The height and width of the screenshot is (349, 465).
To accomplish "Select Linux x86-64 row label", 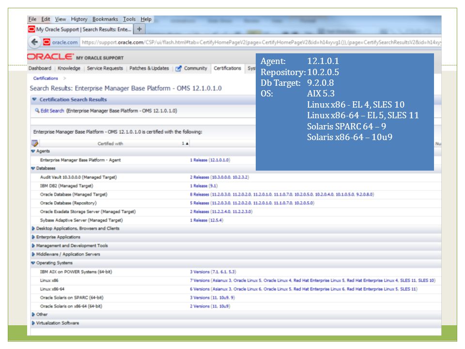I will point(52,289).
